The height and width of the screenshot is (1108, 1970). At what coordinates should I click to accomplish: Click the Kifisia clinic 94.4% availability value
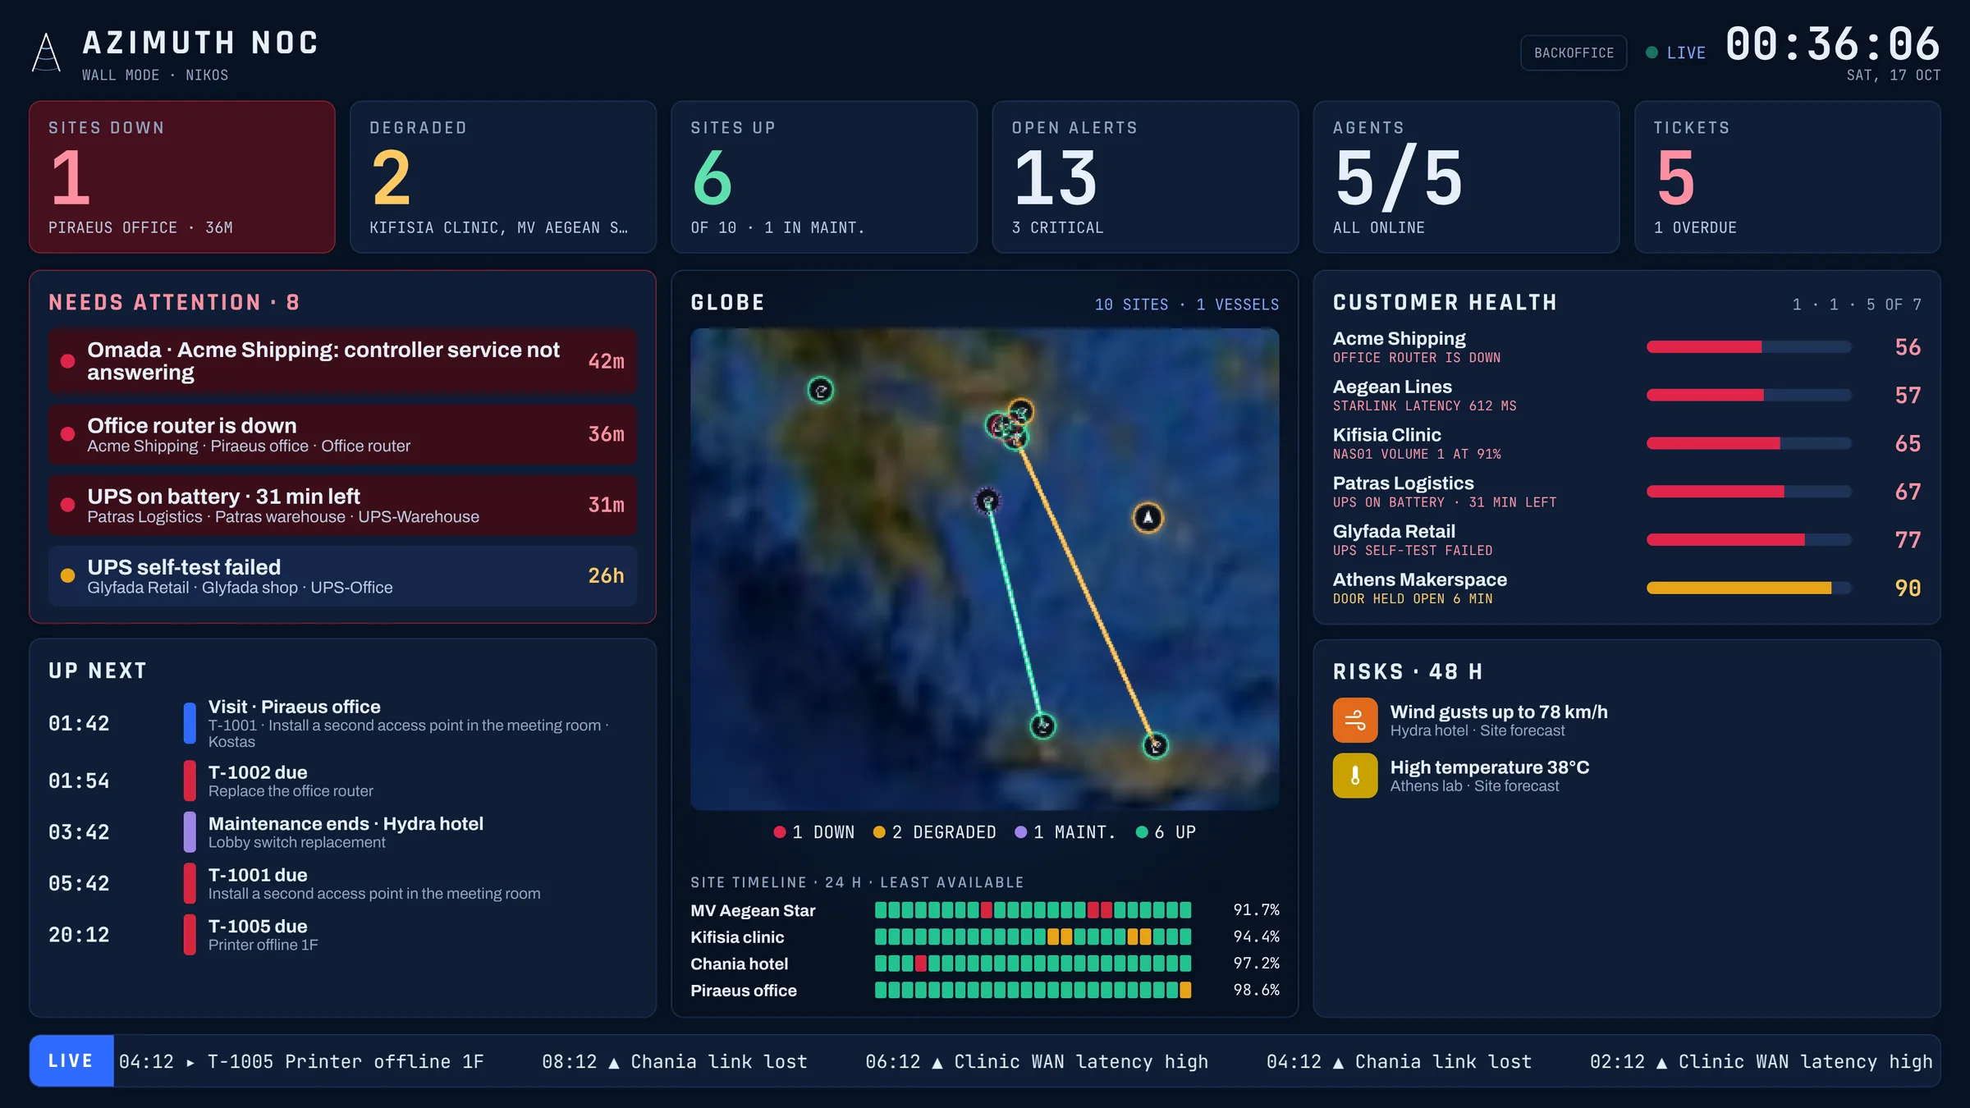click(1256, 936)
